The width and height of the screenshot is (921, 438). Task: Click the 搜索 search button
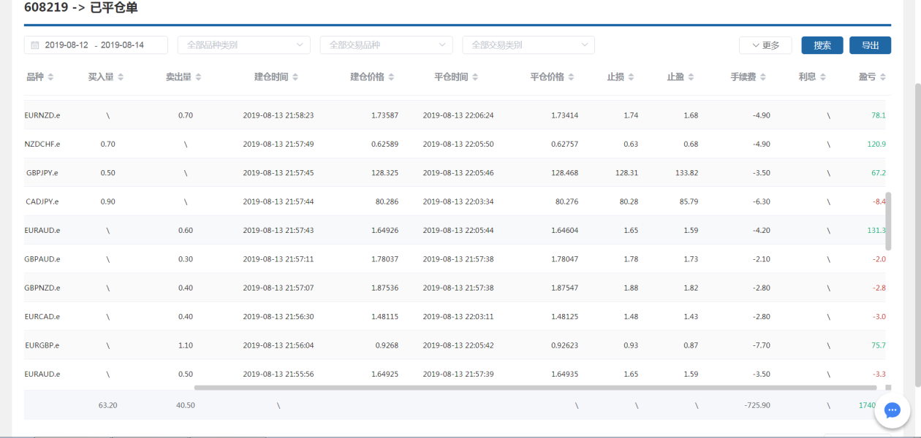822,45
